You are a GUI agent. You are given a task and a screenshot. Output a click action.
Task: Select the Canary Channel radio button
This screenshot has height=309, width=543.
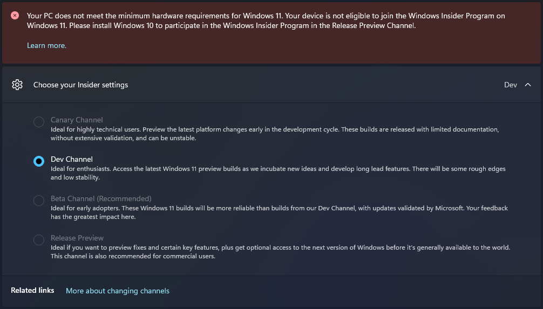click(39, 122)
